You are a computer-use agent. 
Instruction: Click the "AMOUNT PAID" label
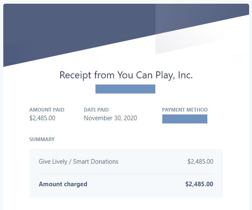[47, 110]
